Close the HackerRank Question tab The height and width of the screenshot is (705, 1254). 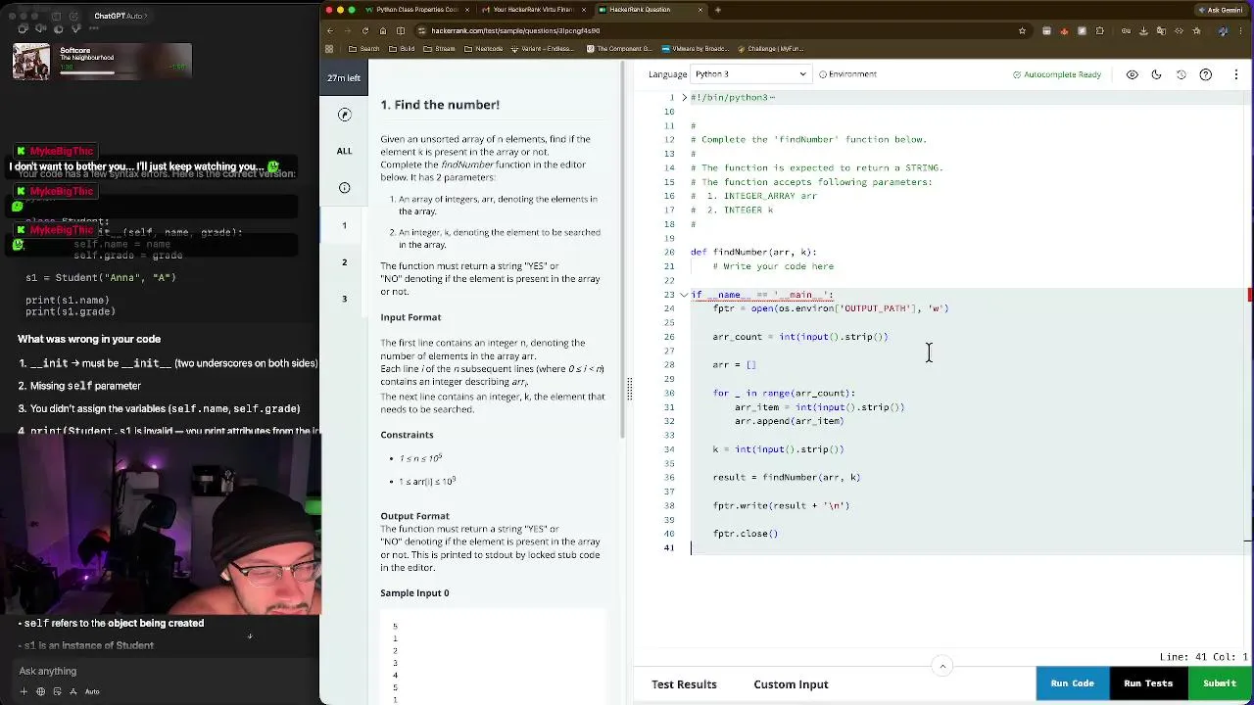click(699, 10)
